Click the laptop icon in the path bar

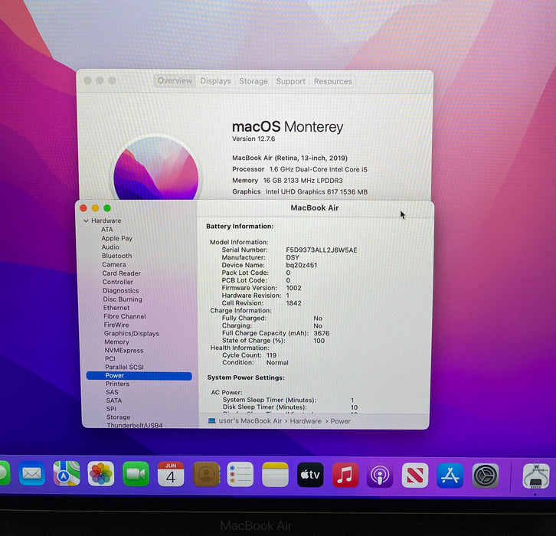211,421
